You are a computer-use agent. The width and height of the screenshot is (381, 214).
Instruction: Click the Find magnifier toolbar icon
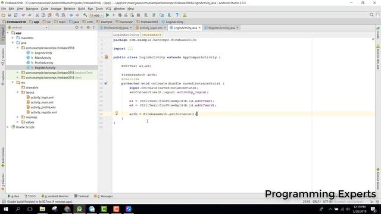[57, 15]
